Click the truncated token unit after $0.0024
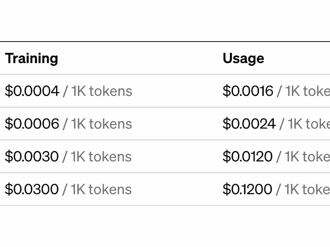 tap(304, 124)
